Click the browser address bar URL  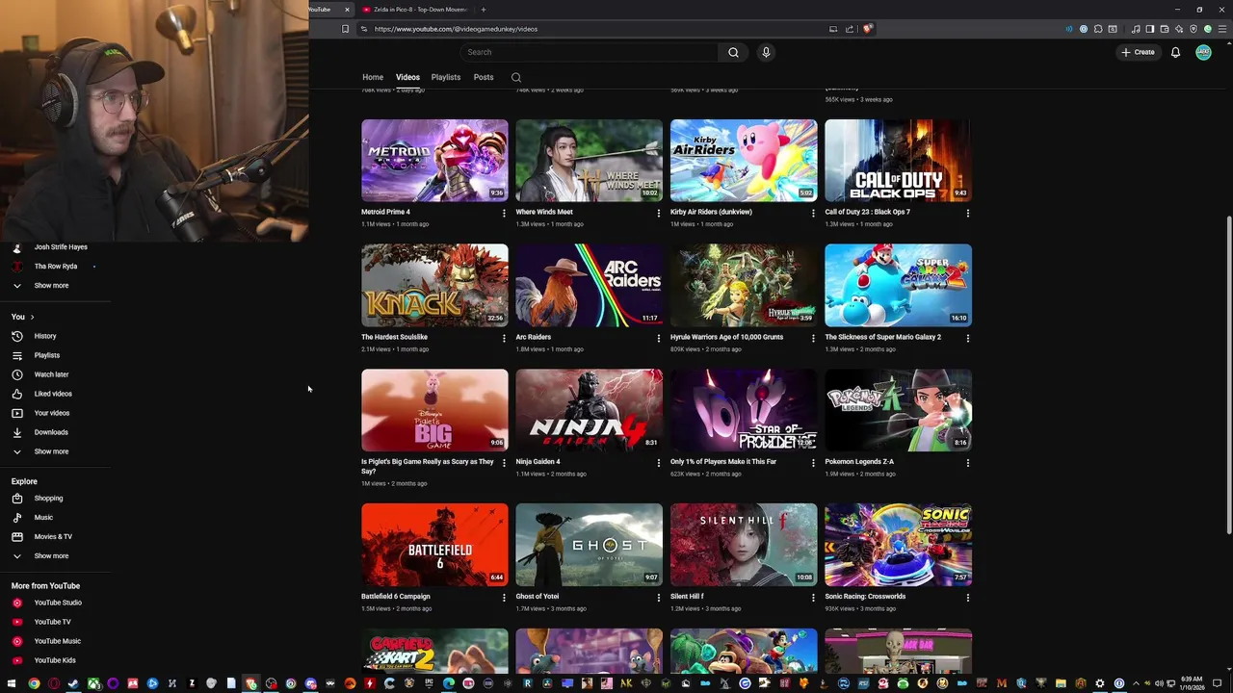[456, 29]
